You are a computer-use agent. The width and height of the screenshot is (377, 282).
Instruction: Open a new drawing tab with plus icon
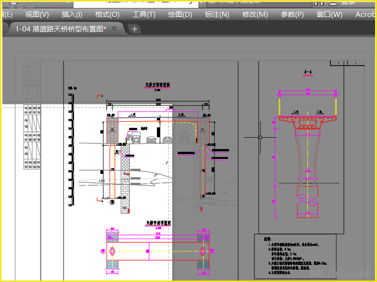(x=135, y=29)
